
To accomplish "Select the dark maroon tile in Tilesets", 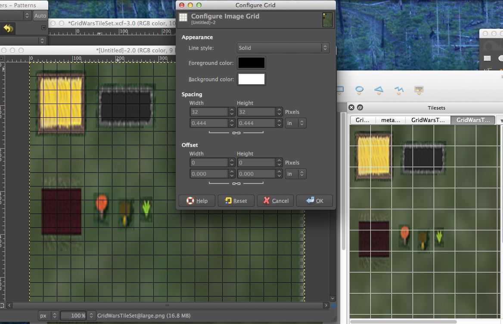I will pyautogui.click(x=374, y=239).
